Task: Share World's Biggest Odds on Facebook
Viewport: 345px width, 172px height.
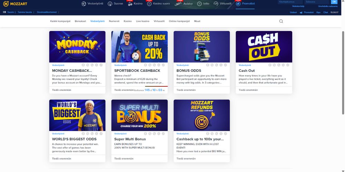Action: pyautogui.click(x=83, y=133)
